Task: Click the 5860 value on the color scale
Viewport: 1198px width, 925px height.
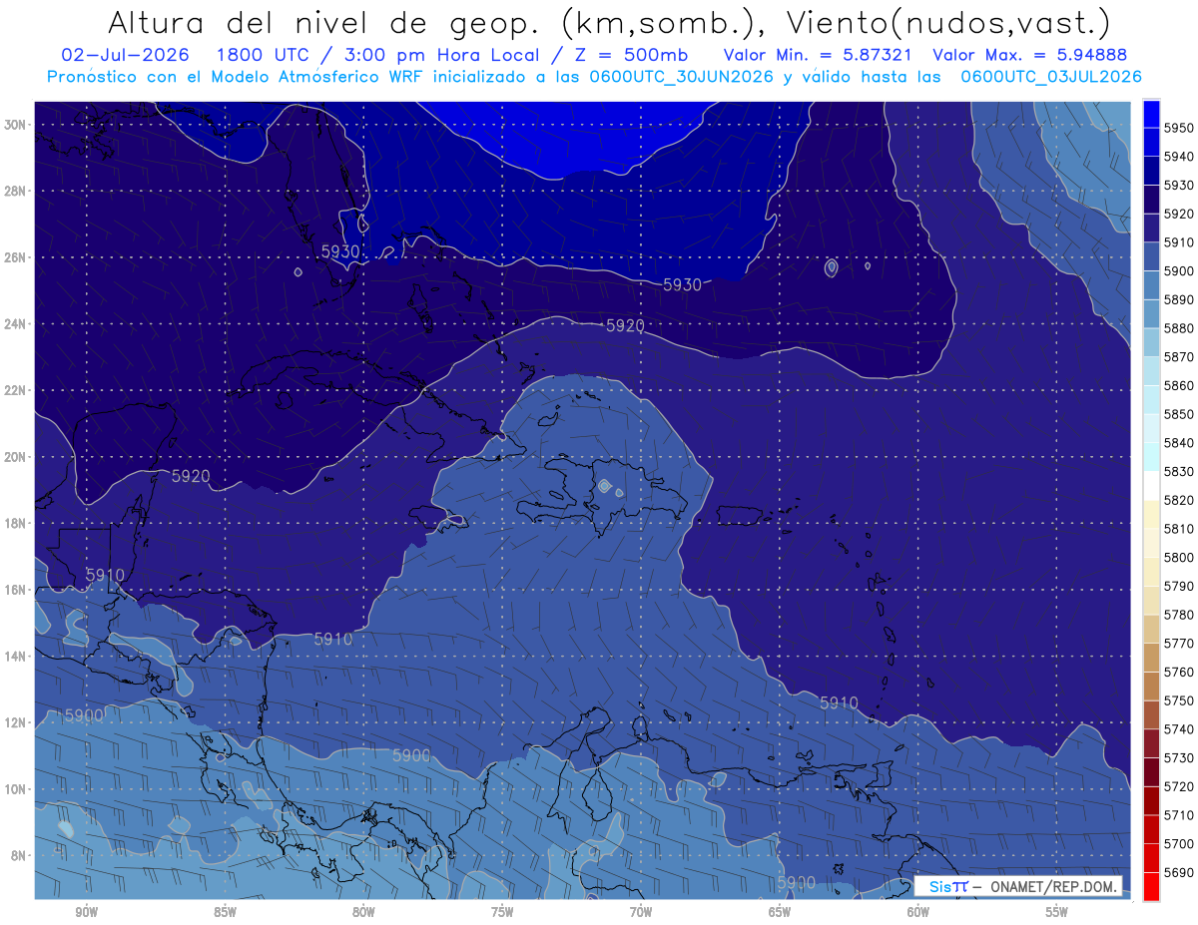Action: 1179,385
